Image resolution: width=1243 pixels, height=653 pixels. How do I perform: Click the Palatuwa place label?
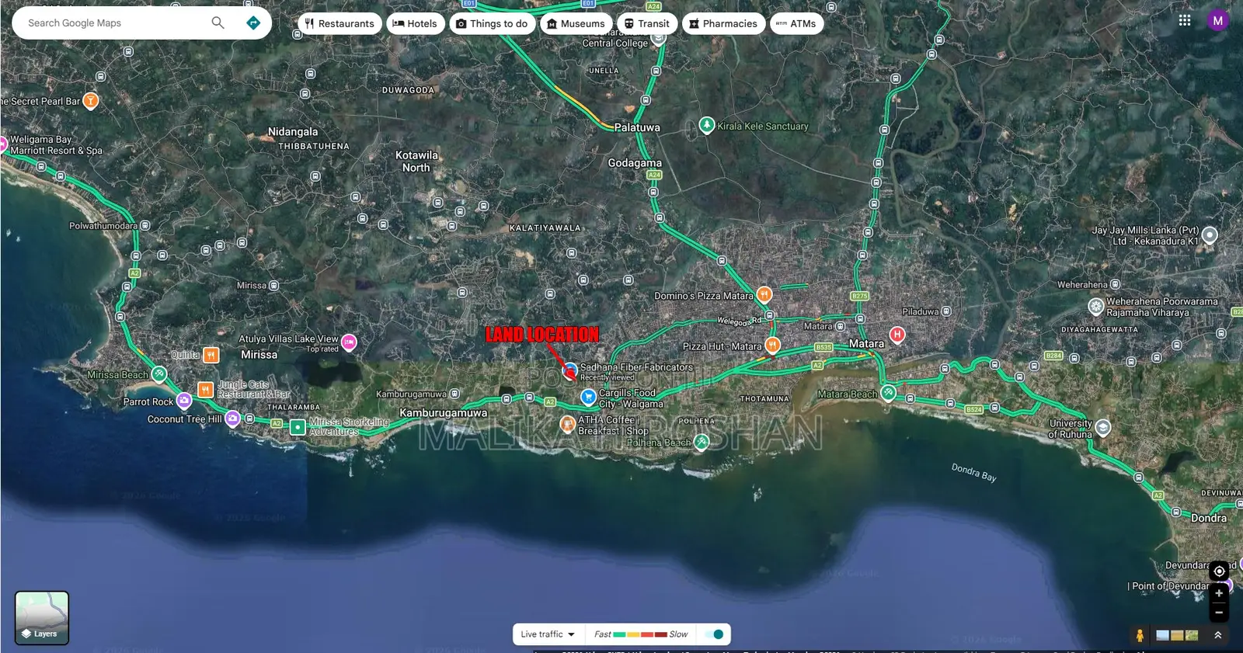637,127
